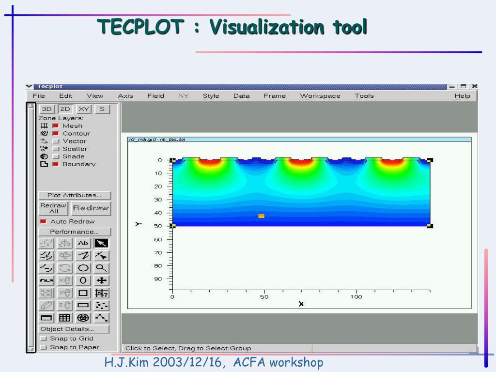496x372 pixels.
Task: Enable the Shade zone layer
Action: point(56,156)
